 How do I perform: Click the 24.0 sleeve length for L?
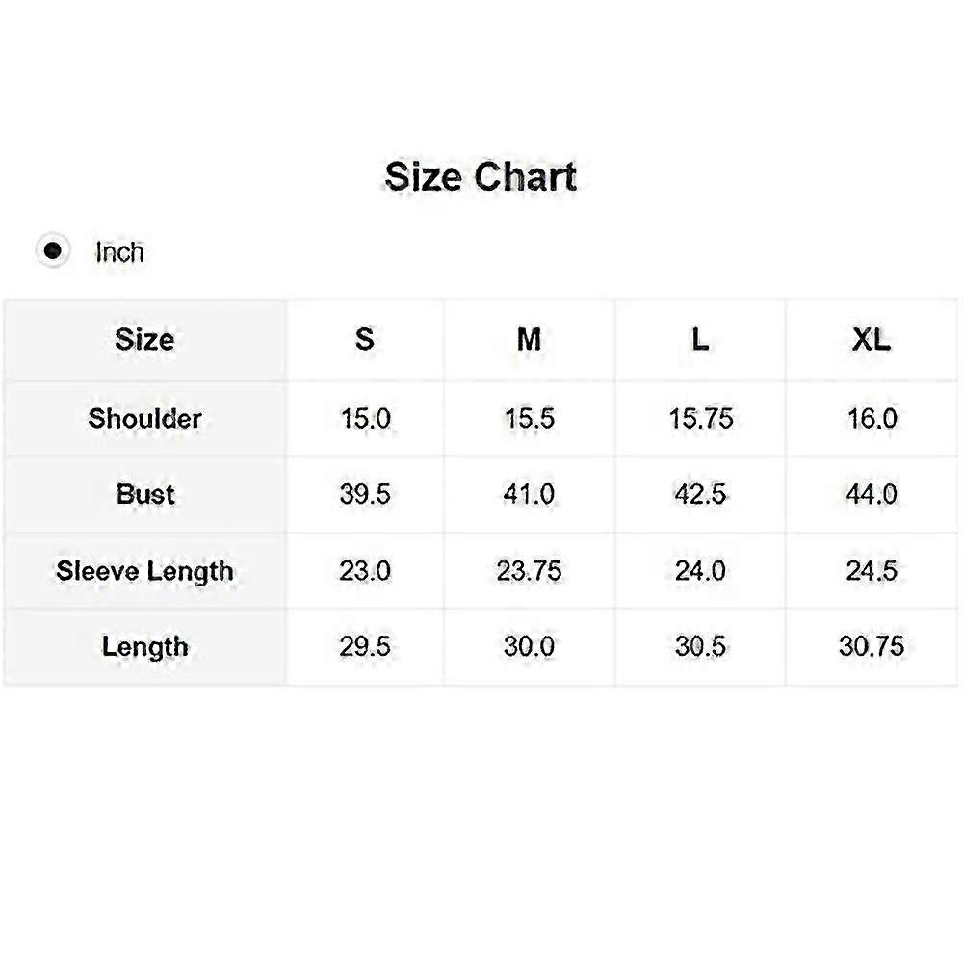click(700, 571)
